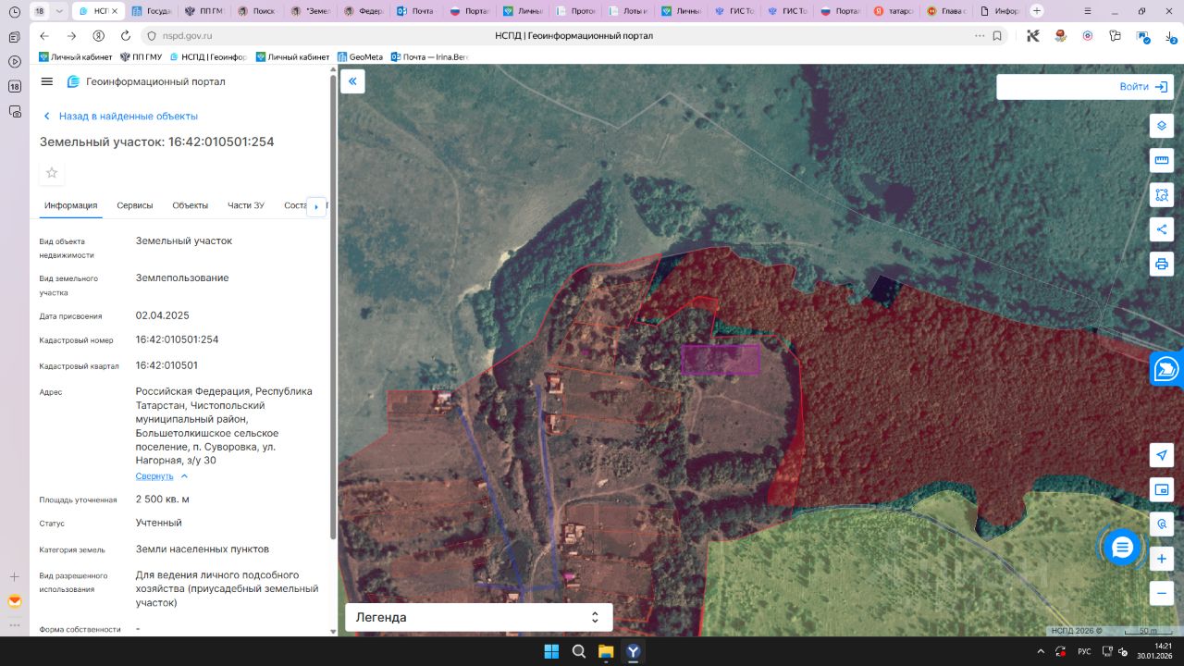Viewport: 1184px width, 666px height.
Task: Collapse the left information panel
Action: click(x=352, y=81)
